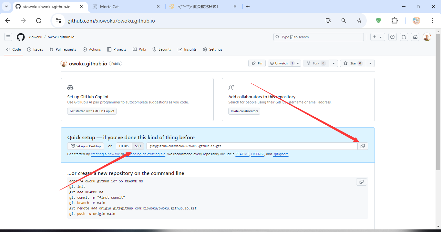
Task: Open the 'creating a new file' link
Action: pos(105,154)
